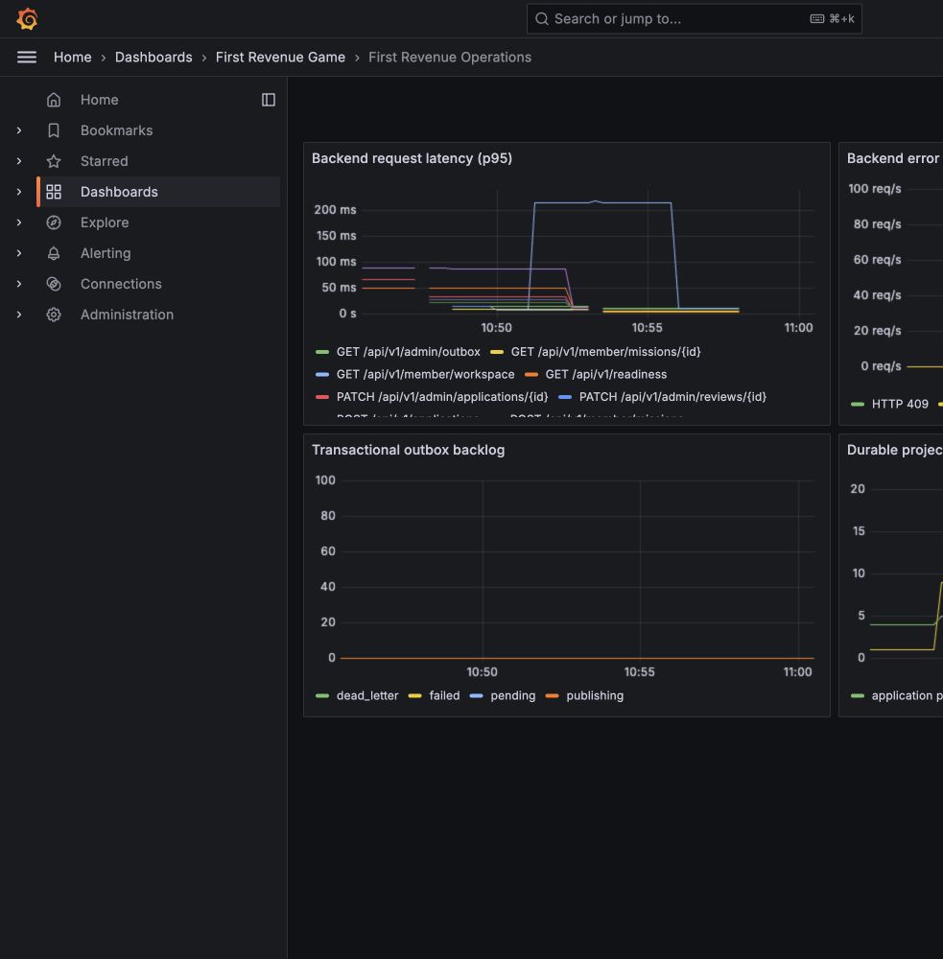Open Bookmarks in the sidebar menu
943x959 pixels.
click(116, 130)
